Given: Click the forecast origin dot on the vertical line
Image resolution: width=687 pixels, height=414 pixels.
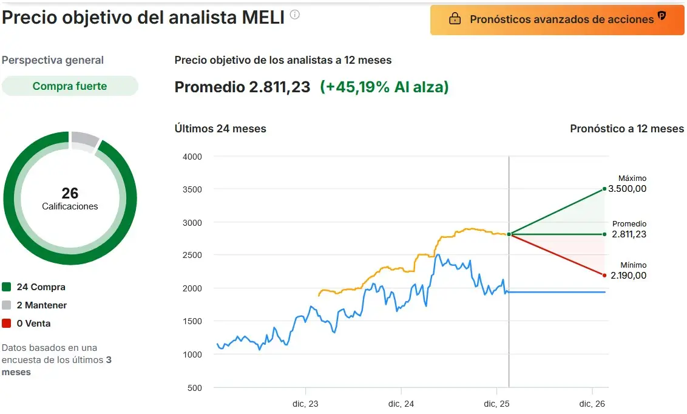Looking at the screenshot, I should [x=509, y=234].
